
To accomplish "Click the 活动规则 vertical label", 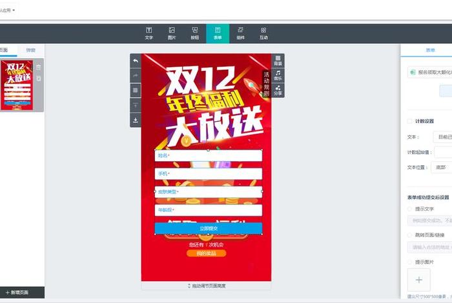I will click(266, 83).
